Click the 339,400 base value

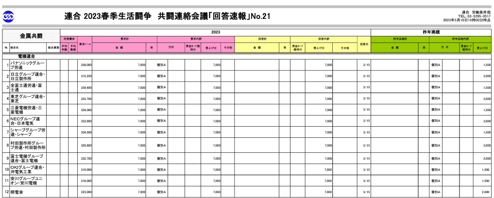point(86,87)
